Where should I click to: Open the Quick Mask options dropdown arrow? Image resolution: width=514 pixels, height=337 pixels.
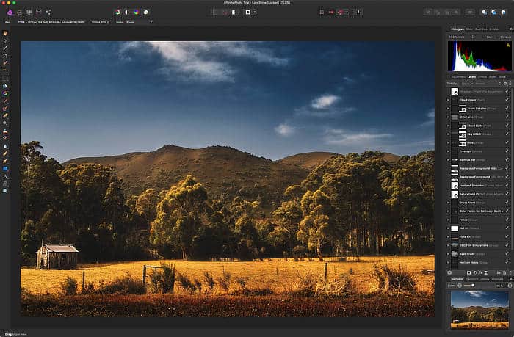click(255, 12)
